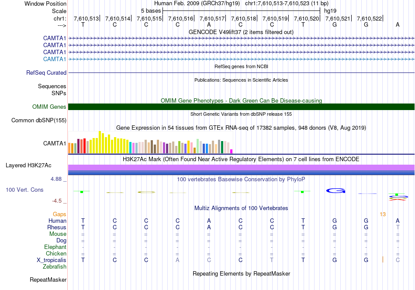Click the sequence direction arrow ---> label
This screenshot has width=415, height=290.
click(62, 25)
